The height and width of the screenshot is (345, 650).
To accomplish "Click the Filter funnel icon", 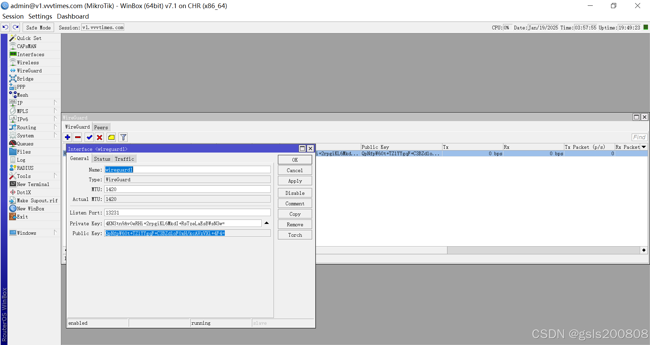I will (x=123, y=137).
